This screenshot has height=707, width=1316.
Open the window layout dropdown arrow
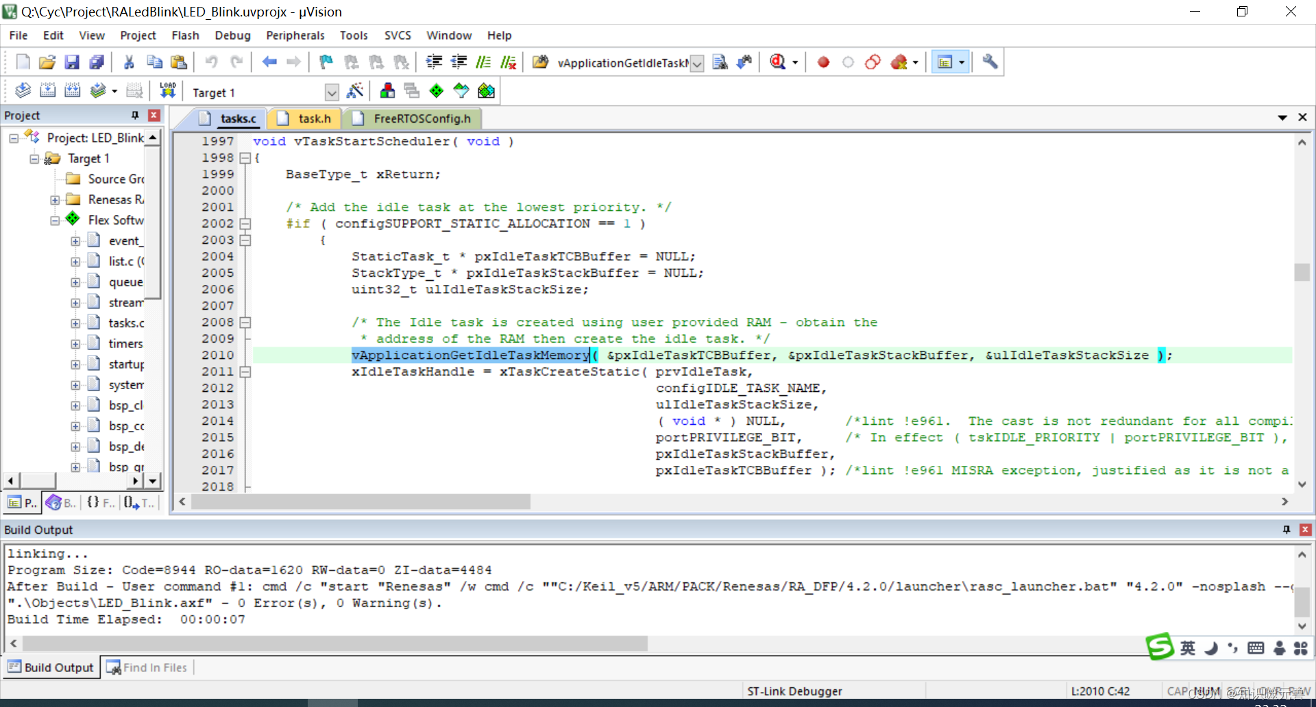(962, 62)
